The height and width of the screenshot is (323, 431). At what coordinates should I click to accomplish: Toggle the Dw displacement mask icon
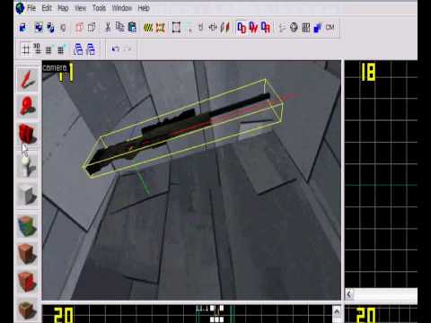253,28
